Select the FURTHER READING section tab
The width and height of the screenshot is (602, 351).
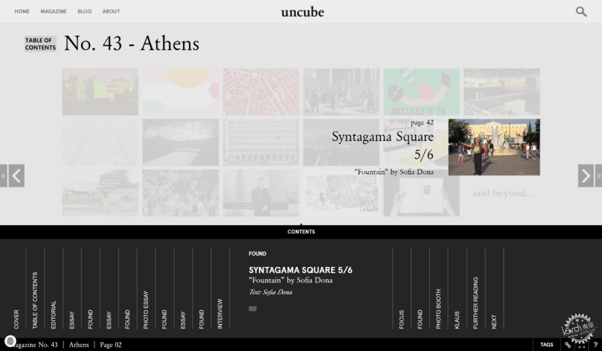point(475,303)
